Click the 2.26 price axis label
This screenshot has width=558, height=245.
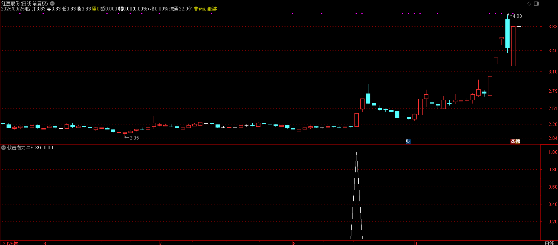[x=552, y=124]
